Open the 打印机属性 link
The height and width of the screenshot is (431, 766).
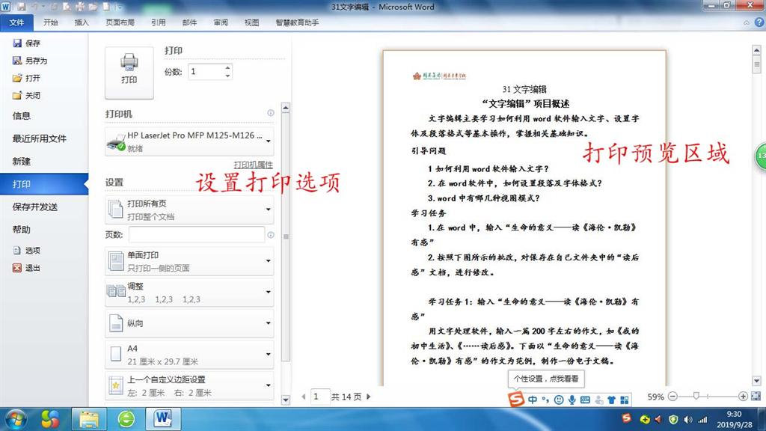(x=253, y=165)
